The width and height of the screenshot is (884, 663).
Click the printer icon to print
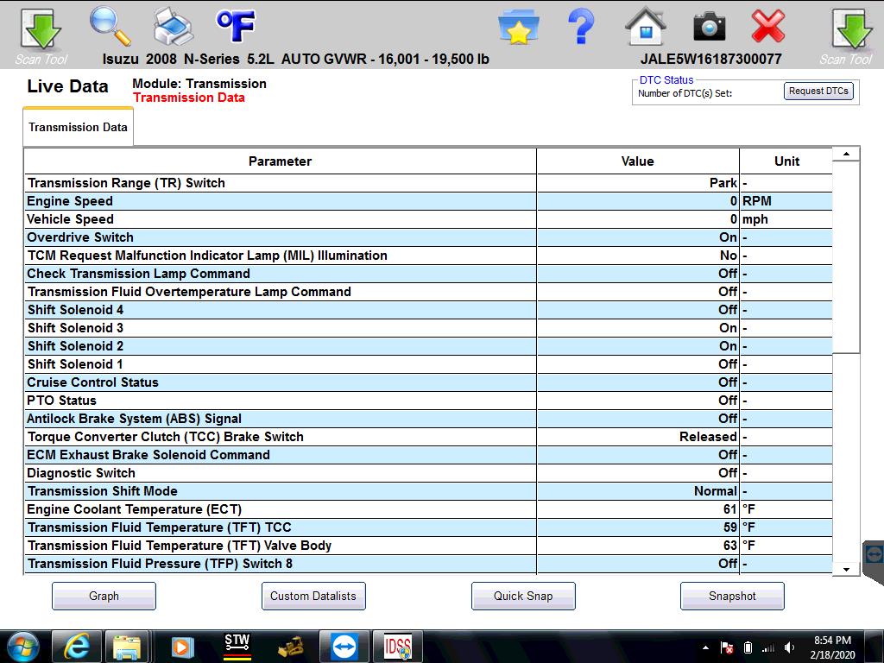coord(173,28)
